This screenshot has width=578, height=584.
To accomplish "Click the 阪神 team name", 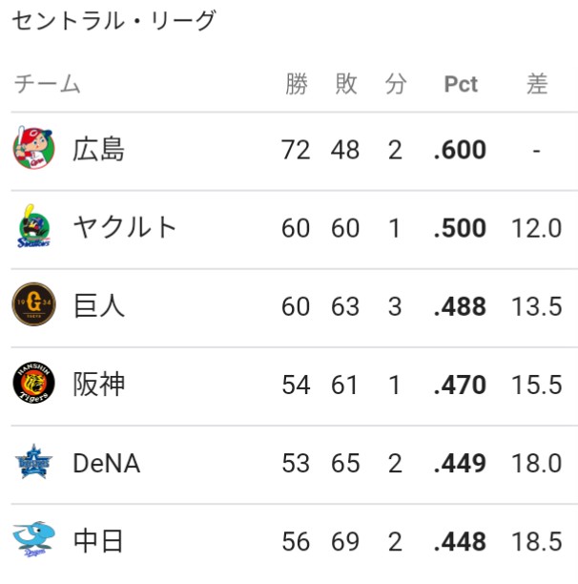I will (x=98, y=385).
